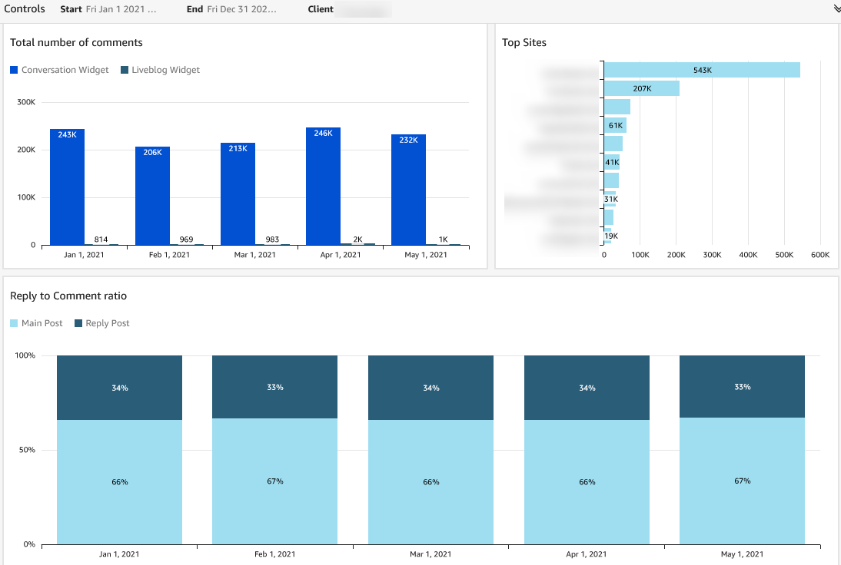
Task: Toggle Liveblog Widget legend label
Action: point(166,70)
